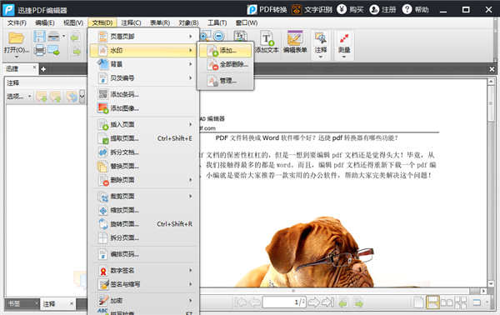Select 拆分页面... menu item
The height and width of the screenshot is (315, 500).
tap(142, 237)
